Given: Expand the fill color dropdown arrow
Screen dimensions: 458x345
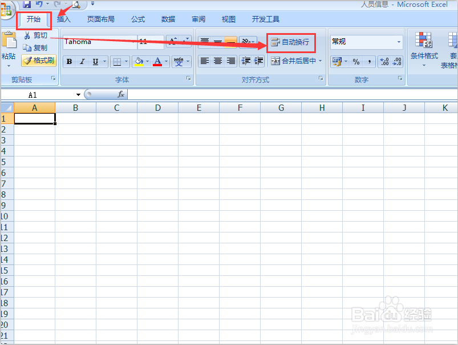Looking at the screenshot, I should coord(148,62).
